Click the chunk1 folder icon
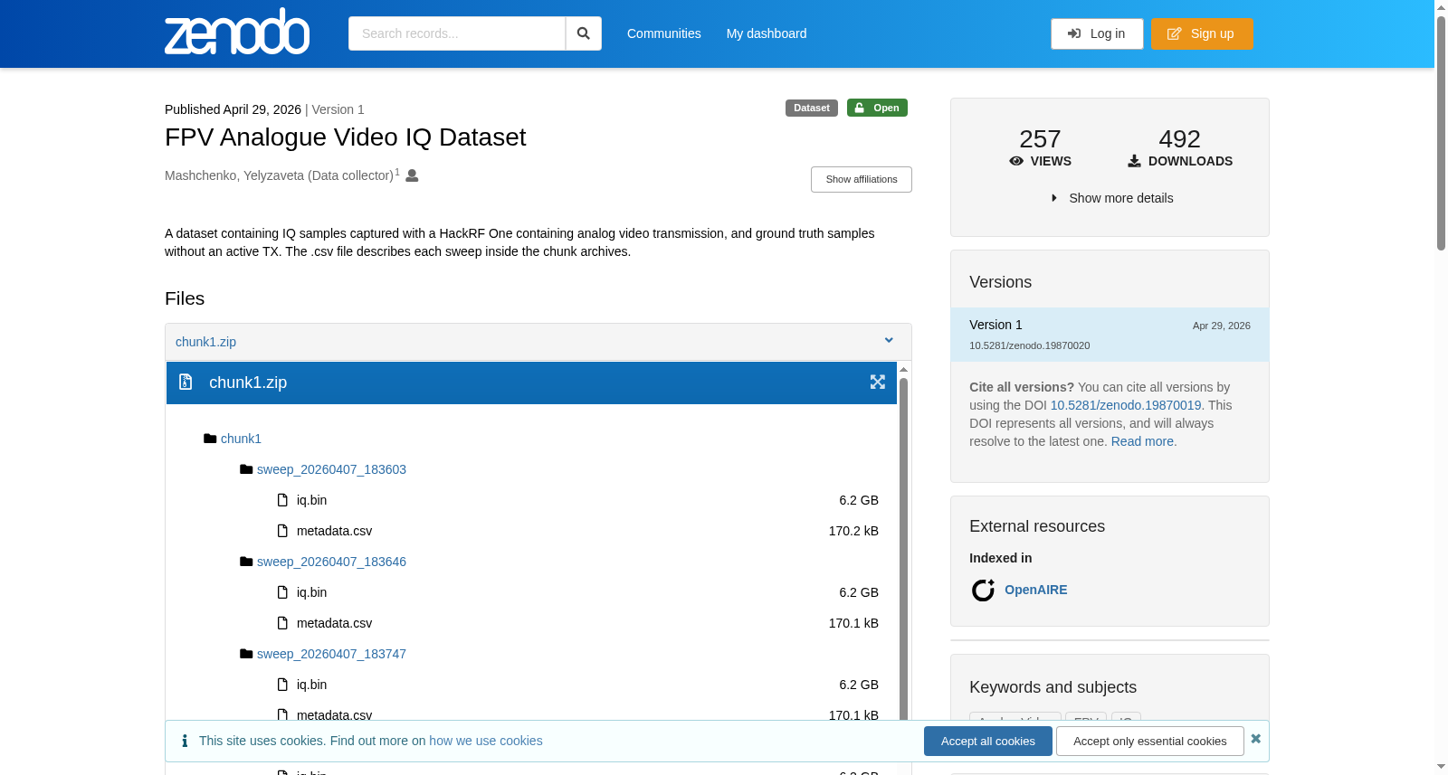1448x775 pixels. coord(210,439)
